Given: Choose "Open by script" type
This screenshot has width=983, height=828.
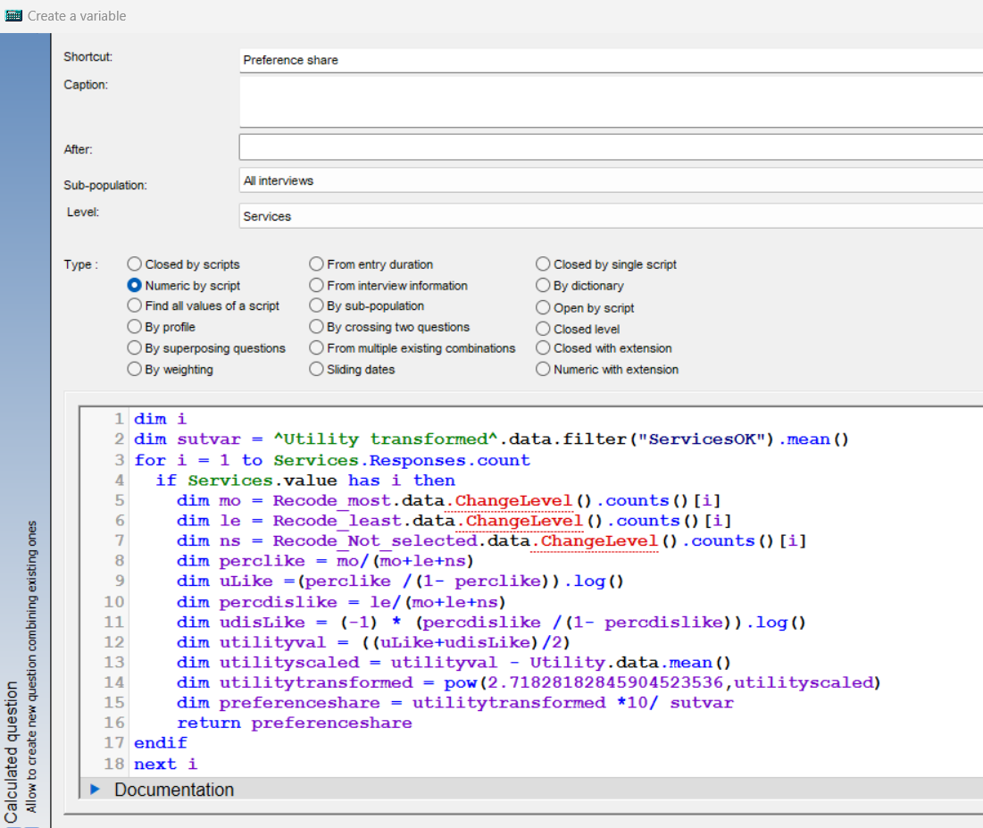Looking at the screenshot, I should 543,307.
